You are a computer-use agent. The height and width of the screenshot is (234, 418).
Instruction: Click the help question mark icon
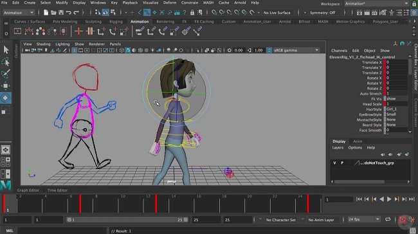185,12
